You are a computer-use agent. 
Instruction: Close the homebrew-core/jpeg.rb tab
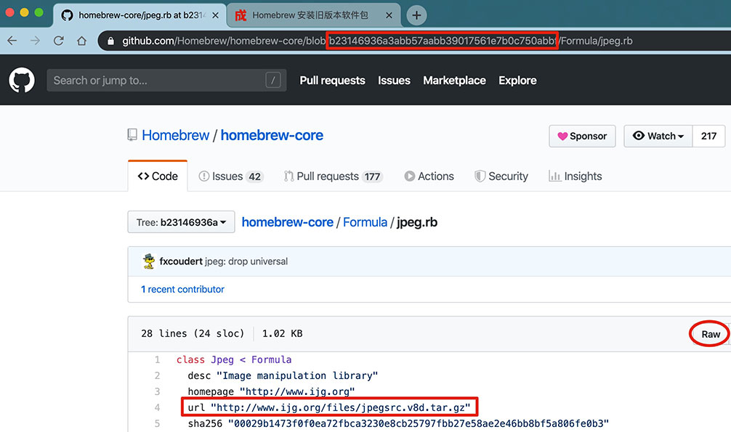(215, 15)
